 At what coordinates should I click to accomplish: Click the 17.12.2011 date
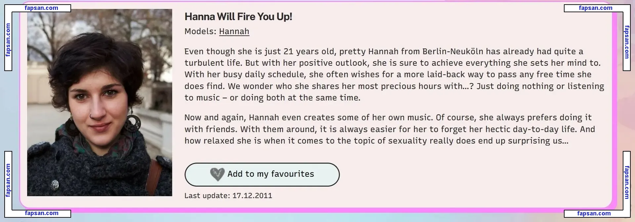point(252,196)
